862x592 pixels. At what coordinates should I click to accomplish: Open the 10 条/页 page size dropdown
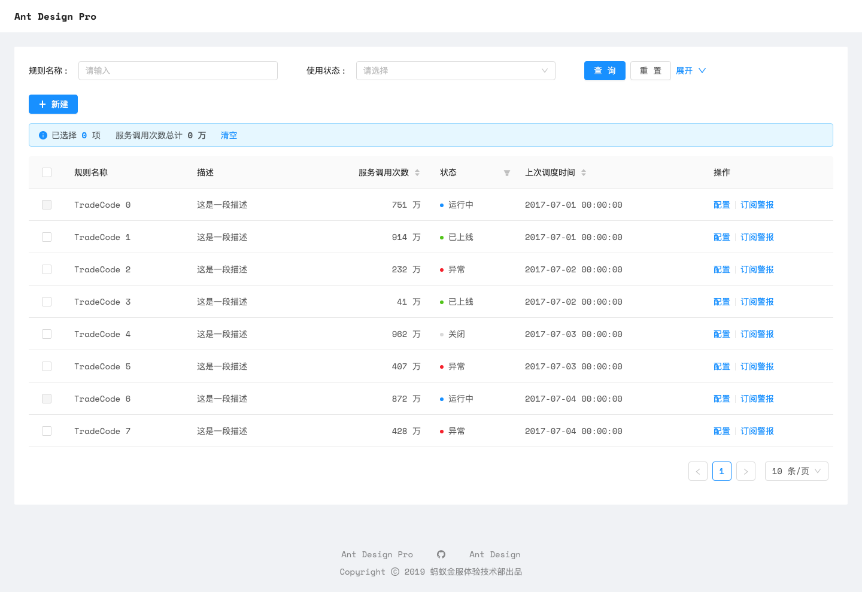[x=797, y=471]
